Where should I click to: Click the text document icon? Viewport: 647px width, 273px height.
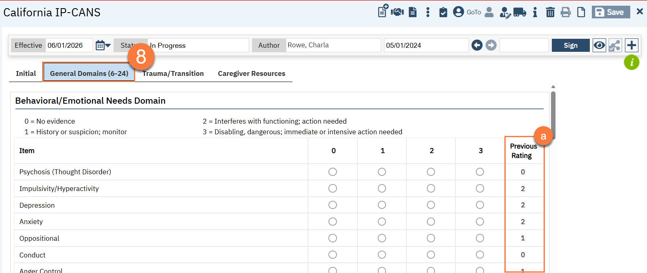413,12
